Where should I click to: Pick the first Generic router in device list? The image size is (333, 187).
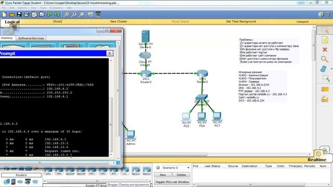[136, 171]
